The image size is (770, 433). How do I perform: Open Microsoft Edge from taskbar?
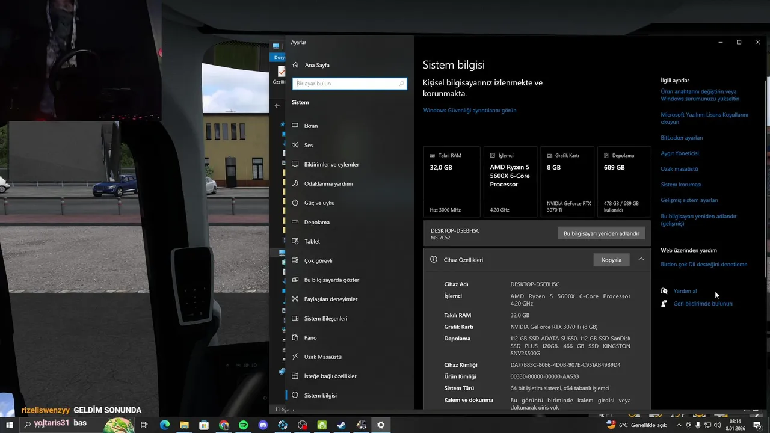165,425
